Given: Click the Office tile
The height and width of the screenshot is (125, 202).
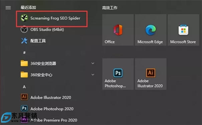Looking at the screenshot, I should point(118,30).
